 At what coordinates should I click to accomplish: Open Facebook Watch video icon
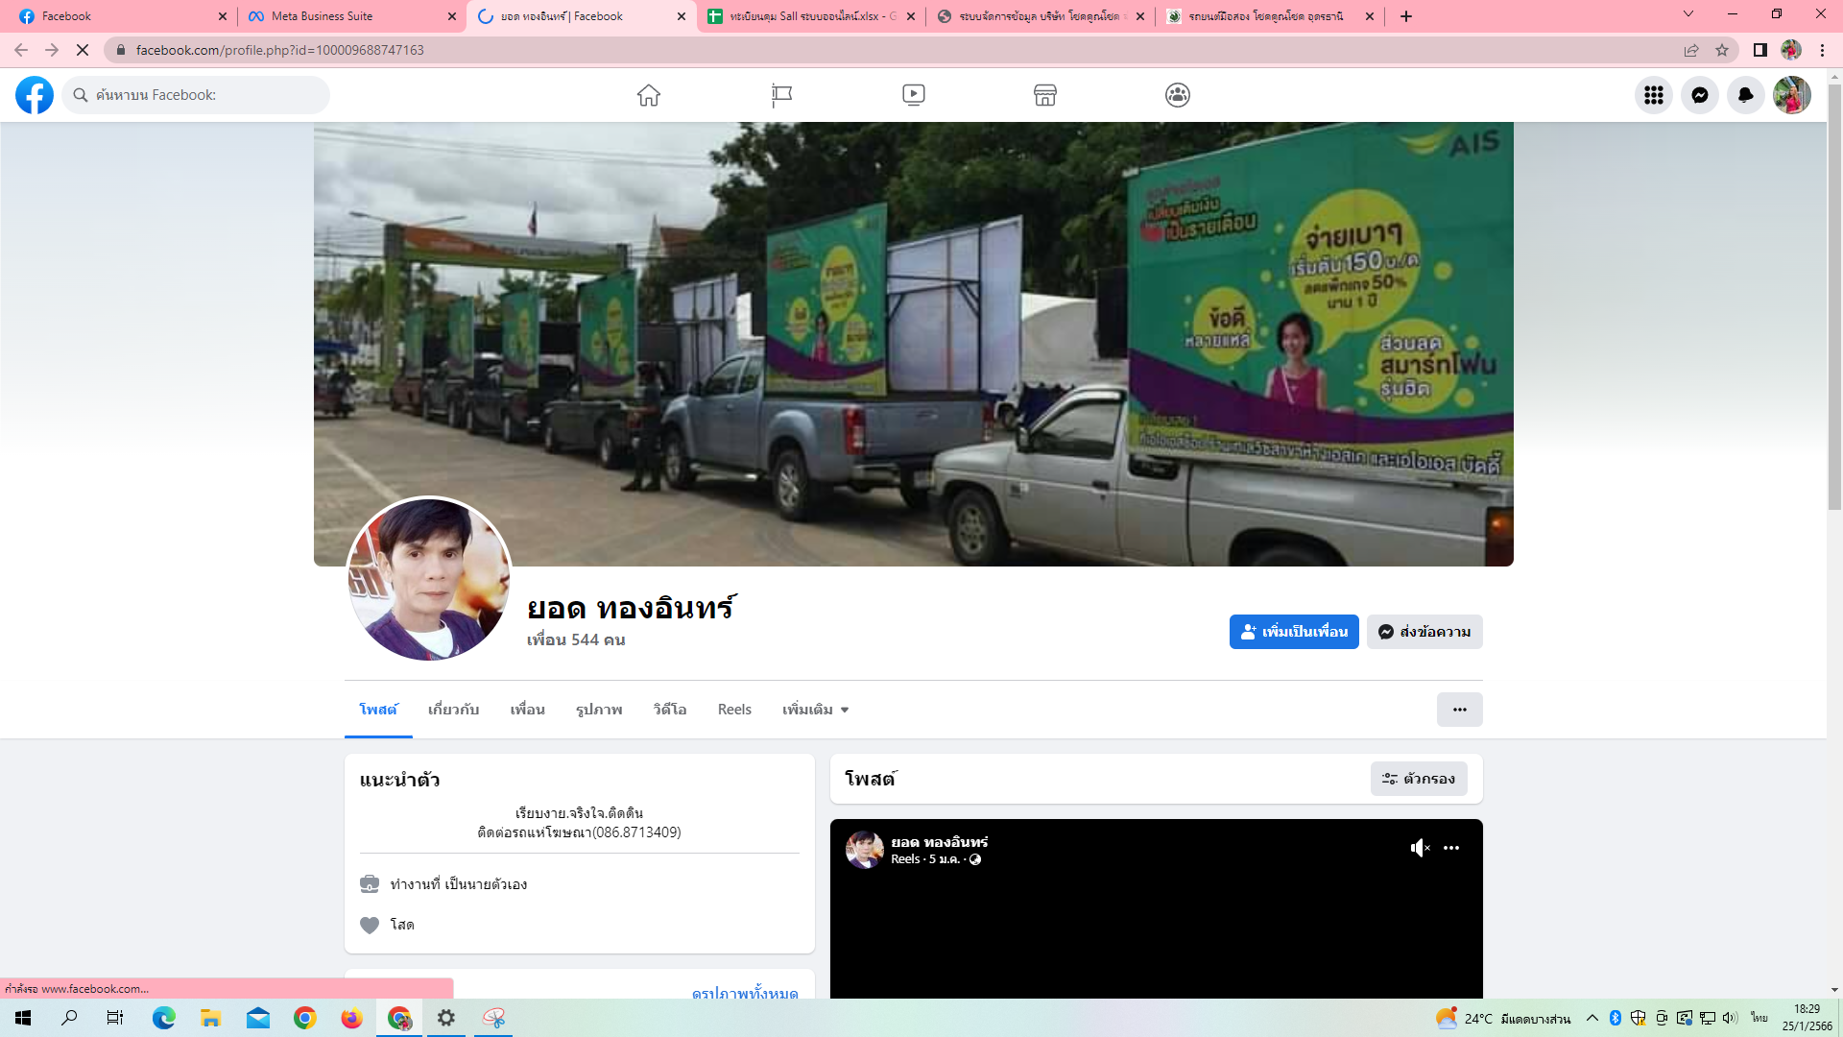[913, 95]
